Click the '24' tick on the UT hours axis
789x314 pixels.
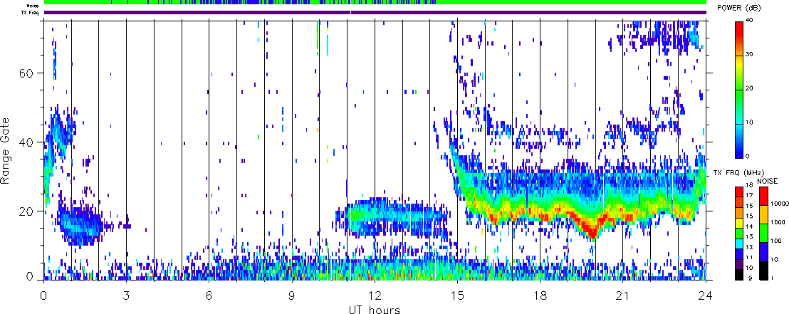click(706, 295)
